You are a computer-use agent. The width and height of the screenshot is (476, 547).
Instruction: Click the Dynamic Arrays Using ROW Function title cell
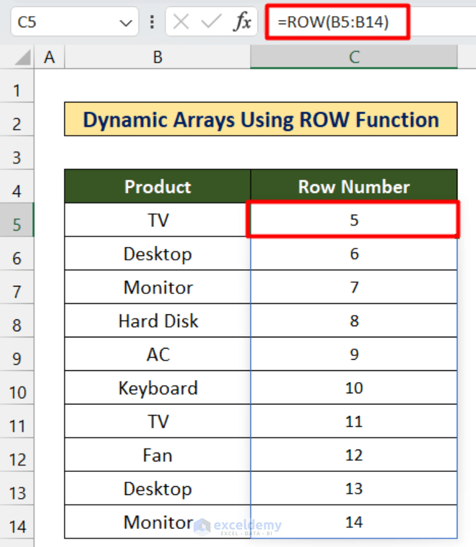tap(261, 119)
